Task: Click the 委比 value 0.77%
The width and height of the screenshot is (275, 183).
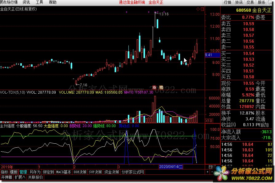Action: point(248,18)
